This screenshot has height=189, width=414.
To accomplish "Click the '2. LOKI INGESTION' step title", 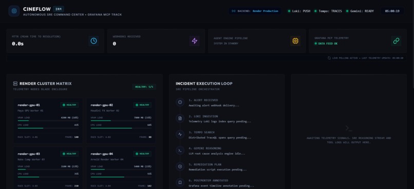I will [203, 116].
